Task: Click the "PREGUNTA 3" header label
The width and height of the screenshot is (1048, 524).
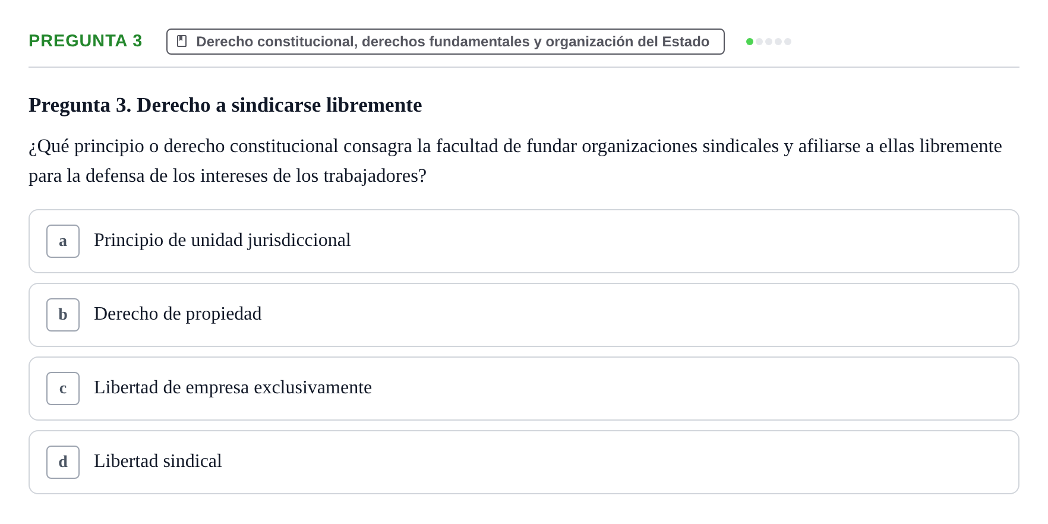Action: coord(86,41)
